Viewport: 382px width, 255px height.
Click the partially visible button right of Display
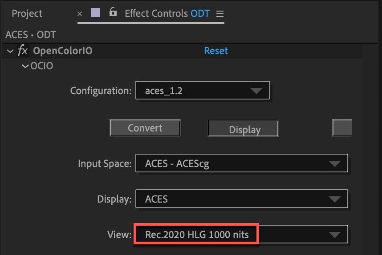coord(342,128)
